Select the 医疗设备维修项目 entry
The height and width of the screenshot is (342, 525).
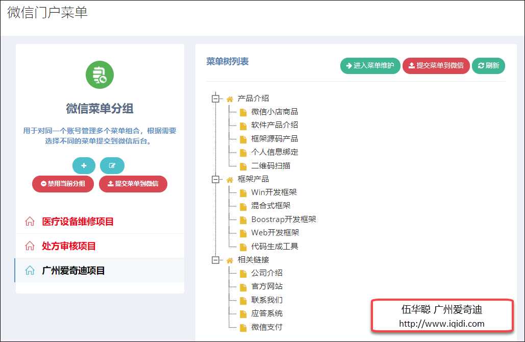click(77, 222)
